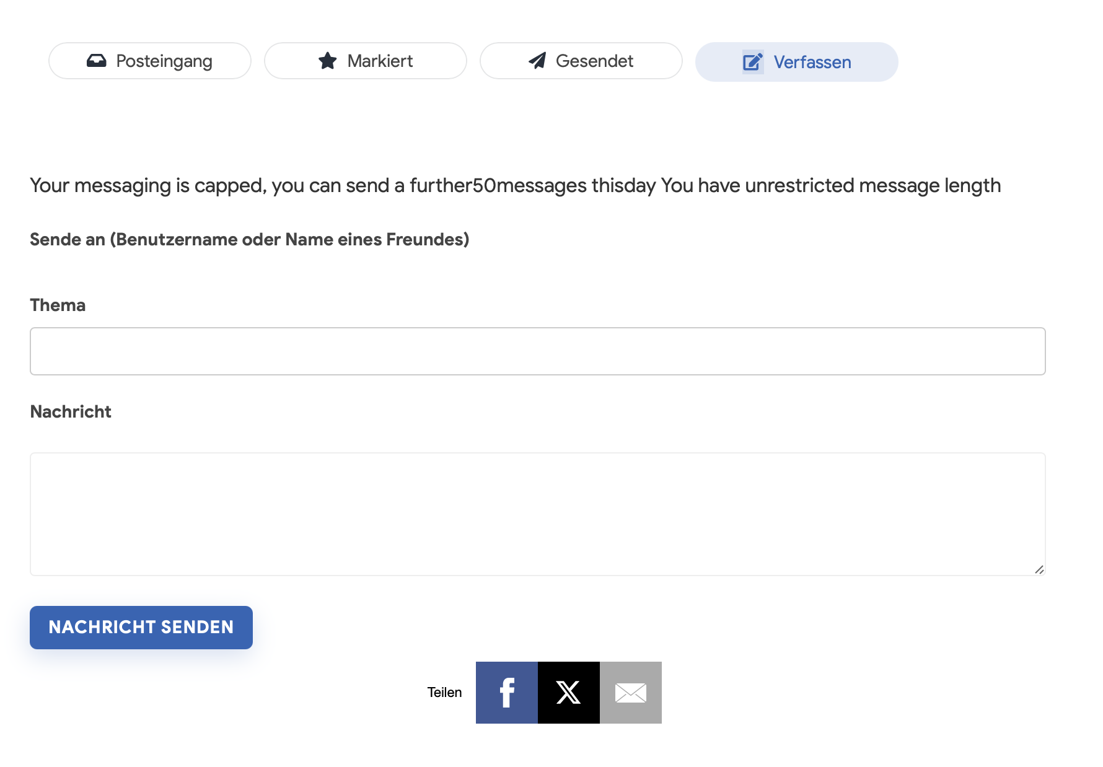Click the Nachricht textarea resize handle
Screen dimensions: 1103x767
[x=1039, y=569]
